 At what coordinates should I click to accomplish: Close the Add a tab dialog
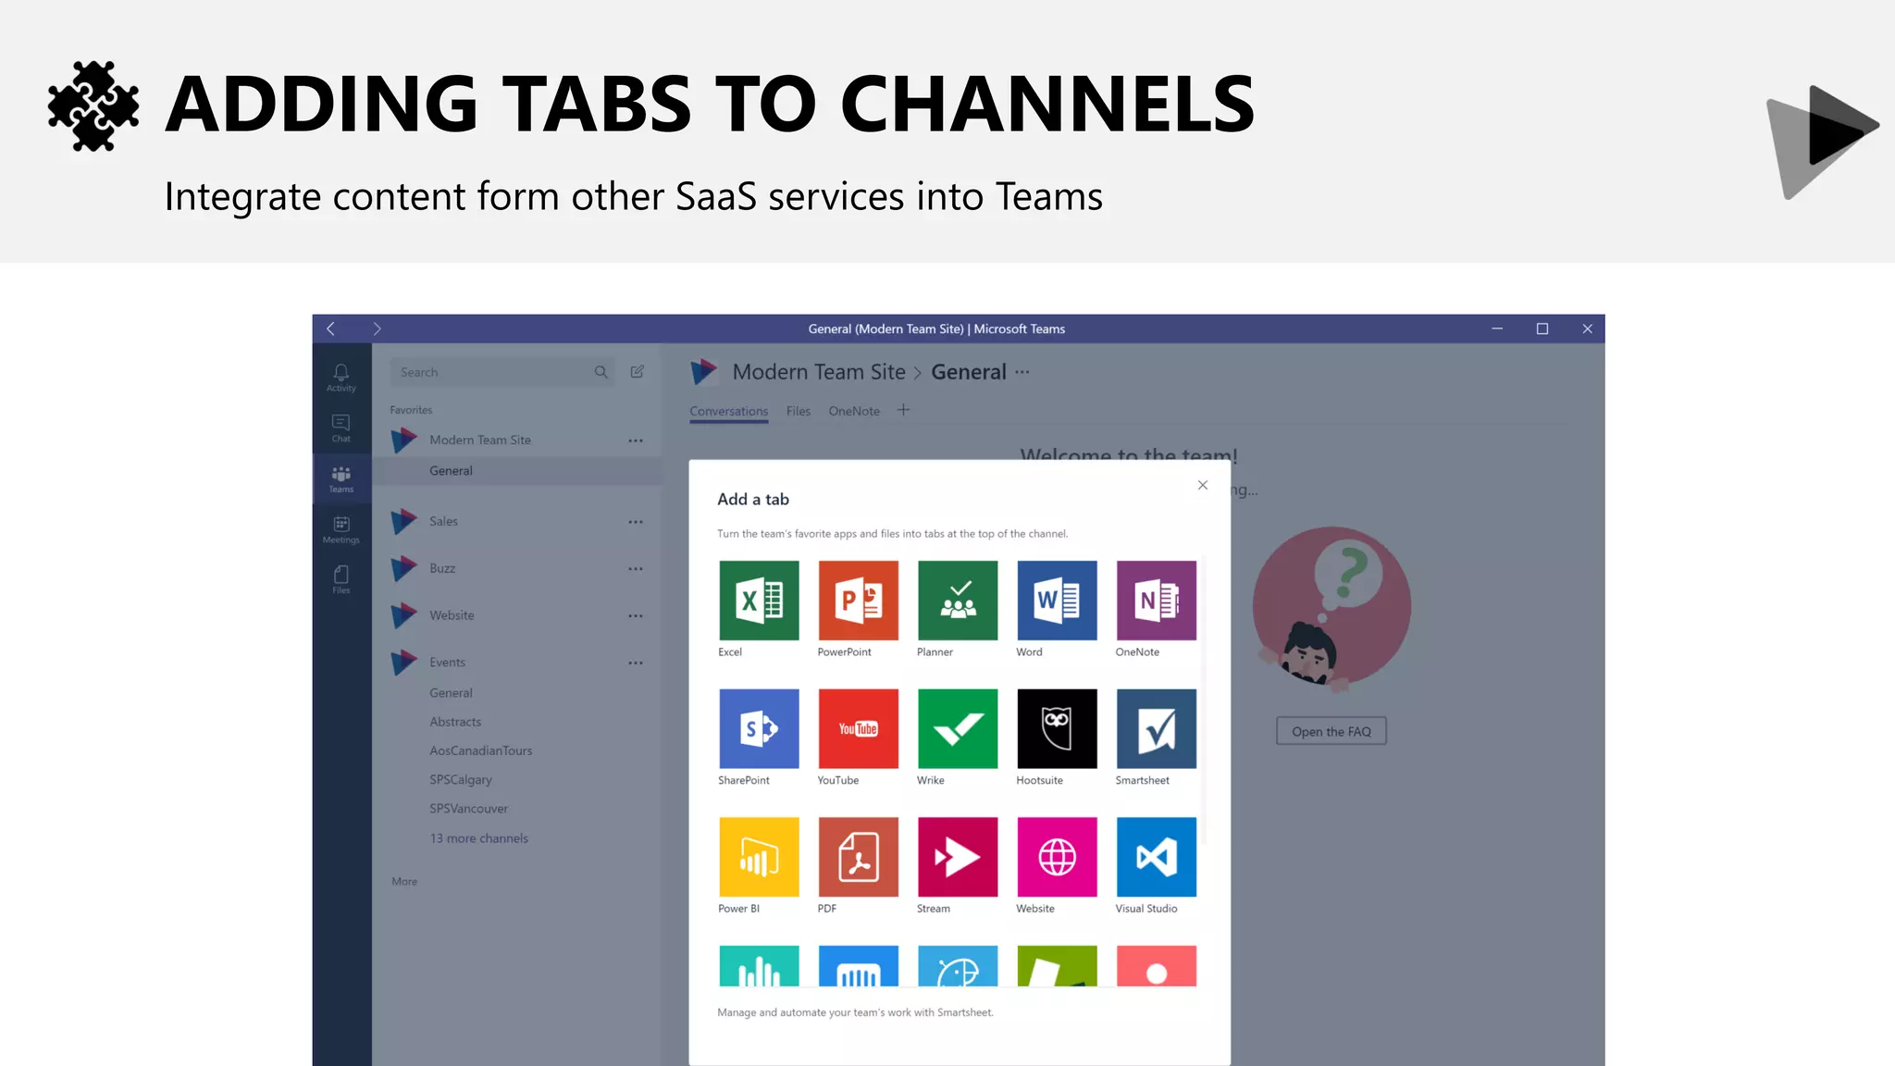click(x=1203, y=485)
